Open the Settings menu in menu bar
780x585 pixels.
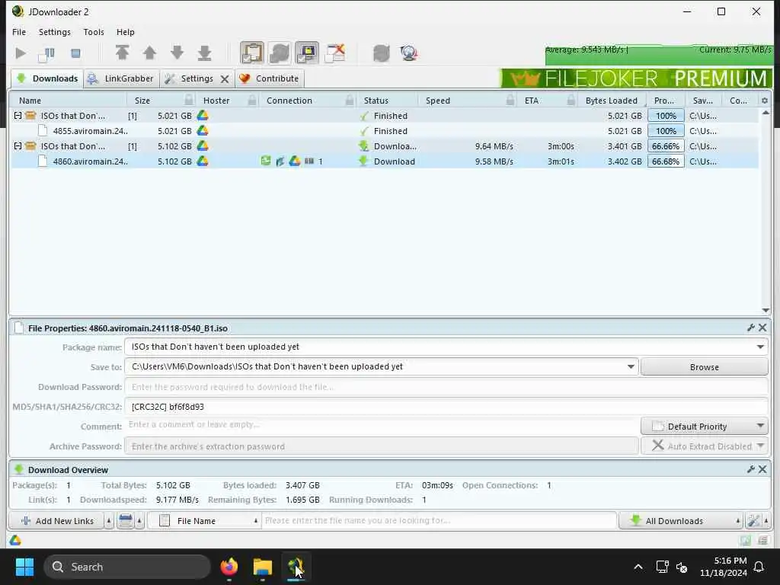tap(55, 32)
